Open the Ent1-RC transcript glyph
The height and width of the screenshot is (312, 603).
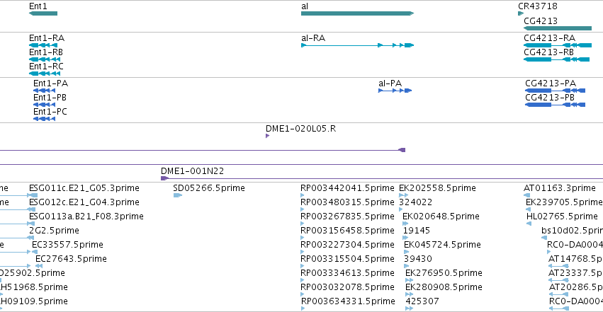pos(45,74)
